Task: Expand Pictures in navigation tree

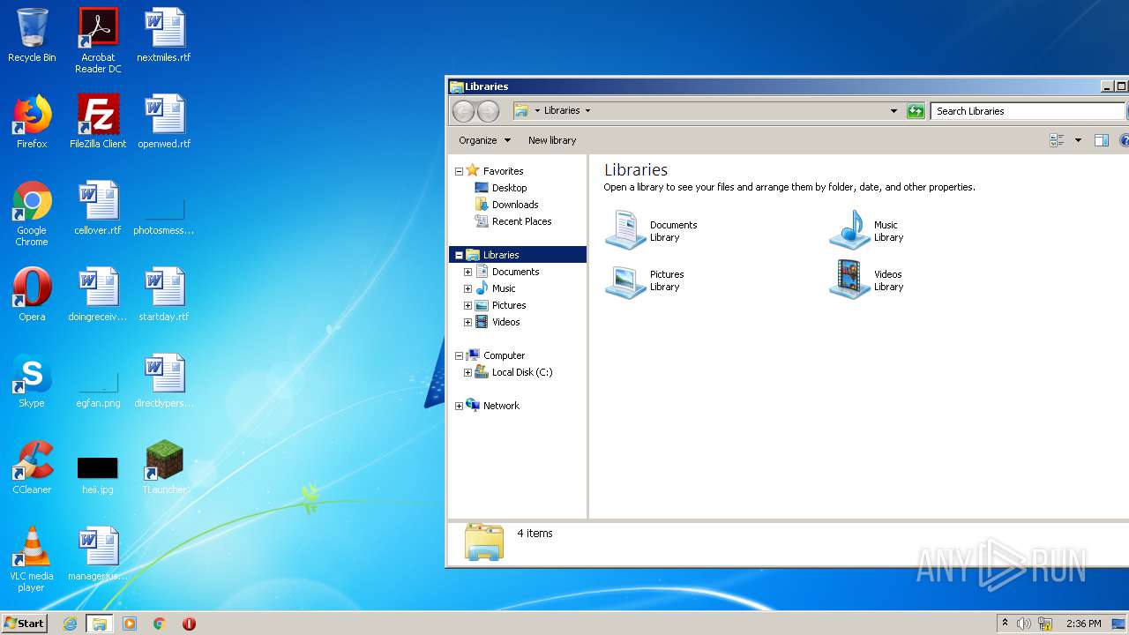Action: [467, 305]
